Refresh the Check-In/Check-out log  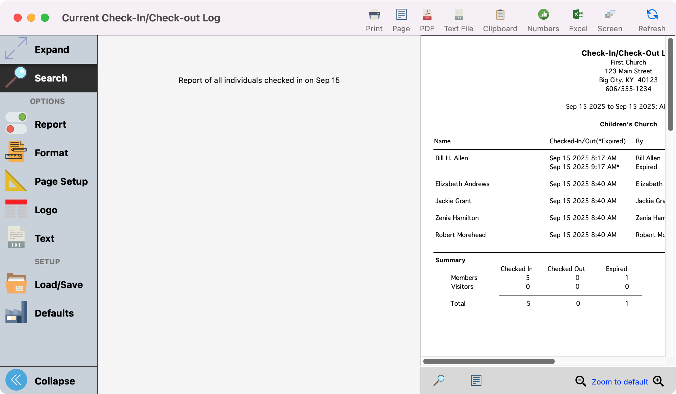coord(651,19)
